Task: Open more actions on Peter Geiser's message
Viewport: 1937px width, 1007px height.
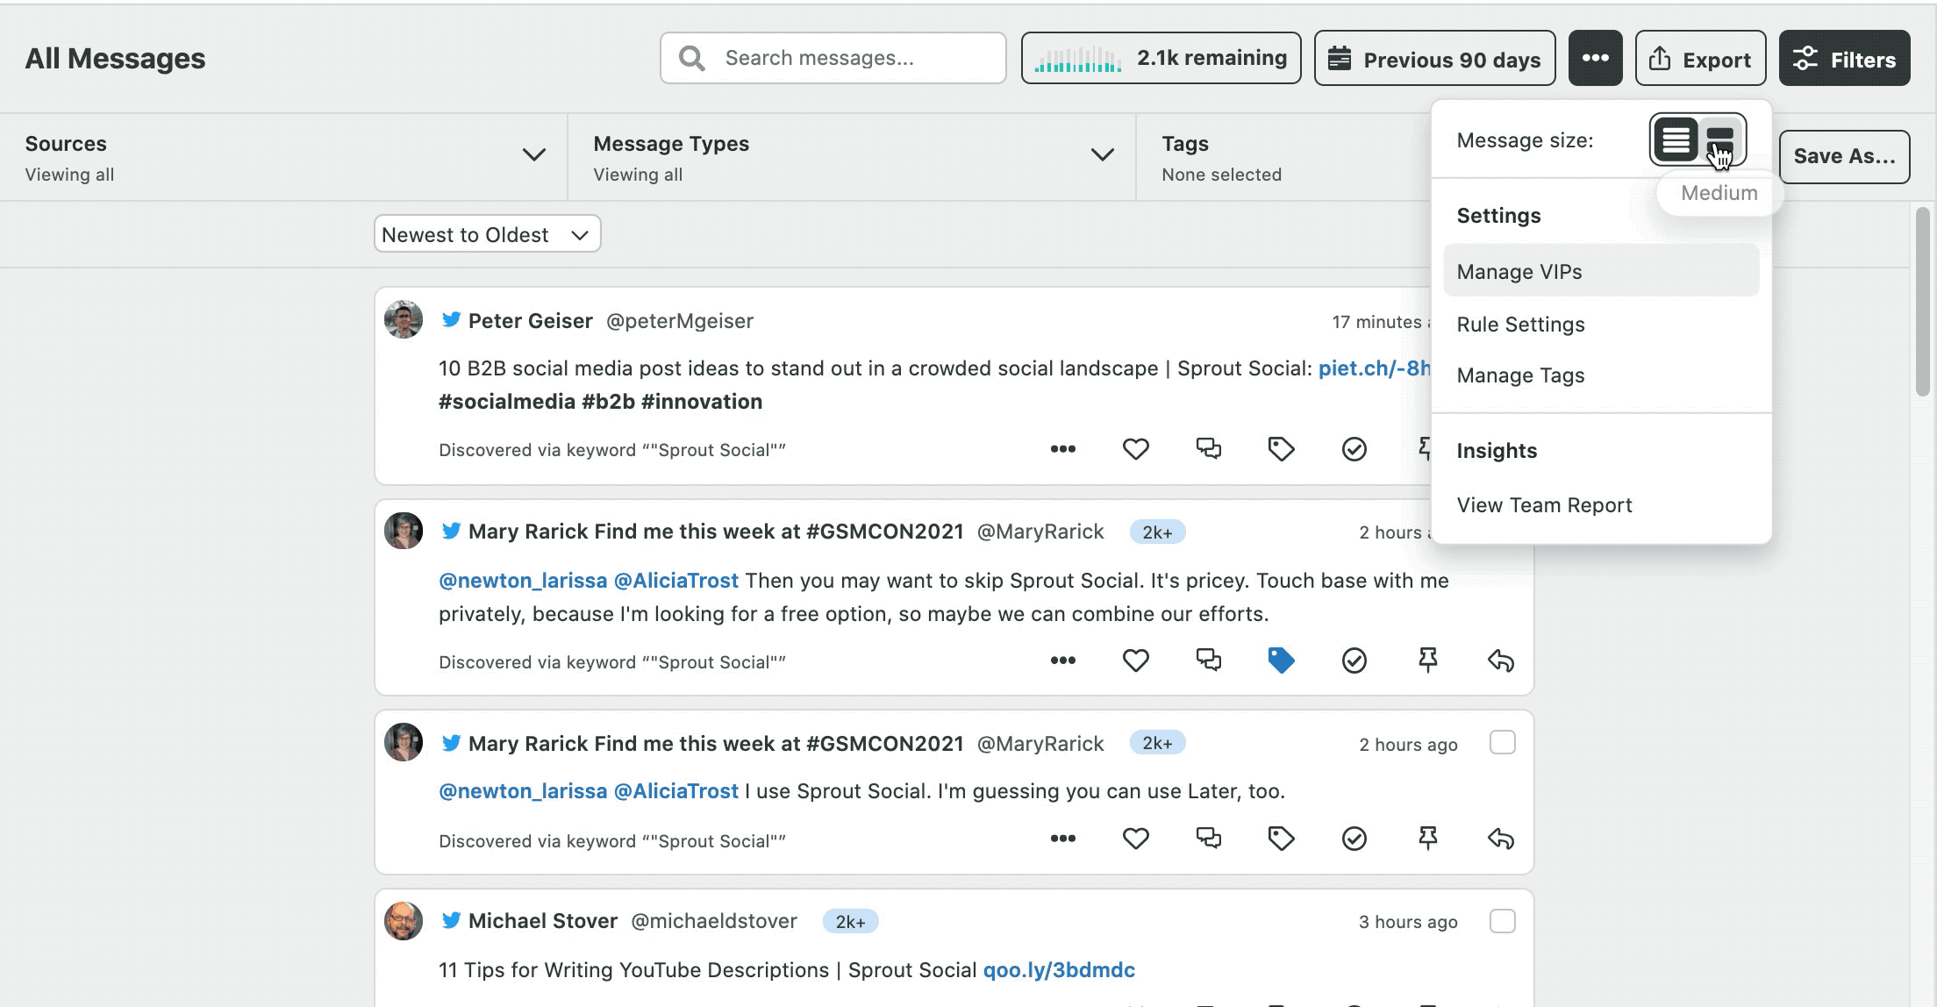Action: [x=1063, y=449]
